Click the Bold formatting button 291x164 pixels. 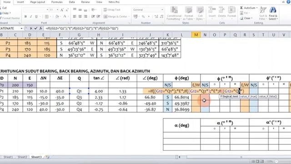pyautogui.click(x=25, y=16)
